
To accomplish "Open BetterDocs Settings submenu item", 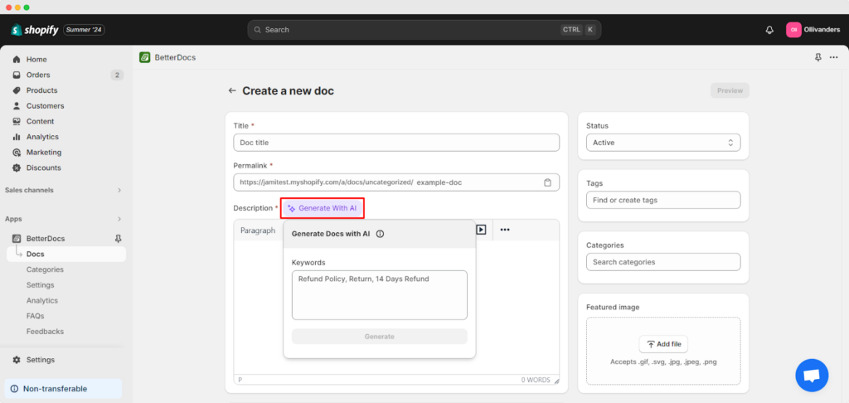I will 40,285.
